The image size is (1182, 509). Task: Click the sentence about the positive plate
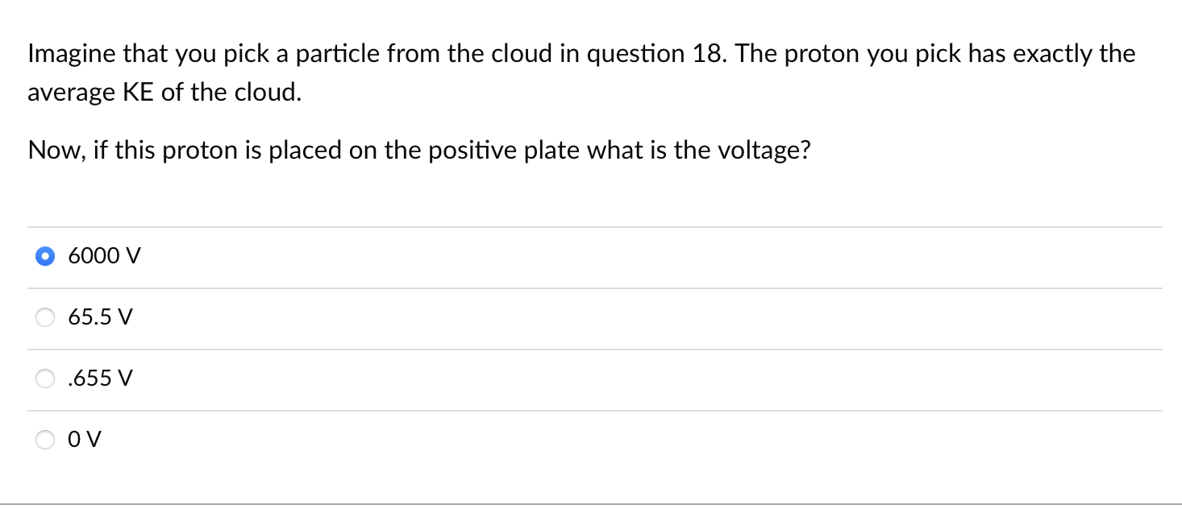point(419,150)
